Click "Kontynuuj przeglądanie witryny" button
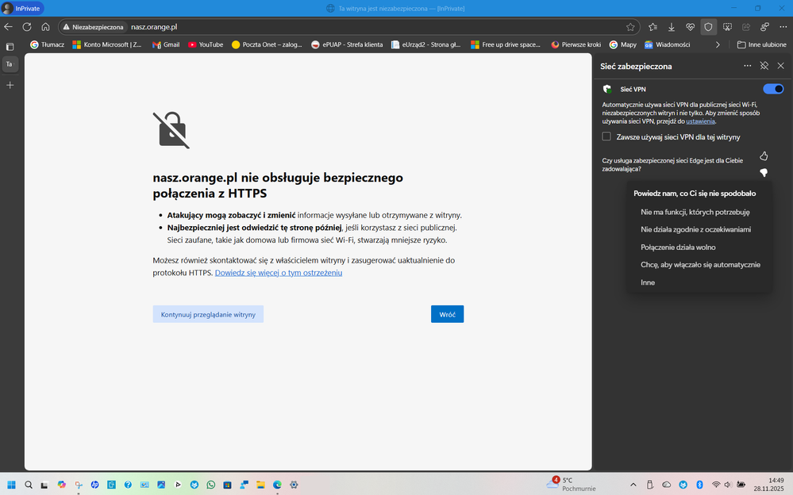The width and height of the screenshot is (793, 495). point(208,313)
